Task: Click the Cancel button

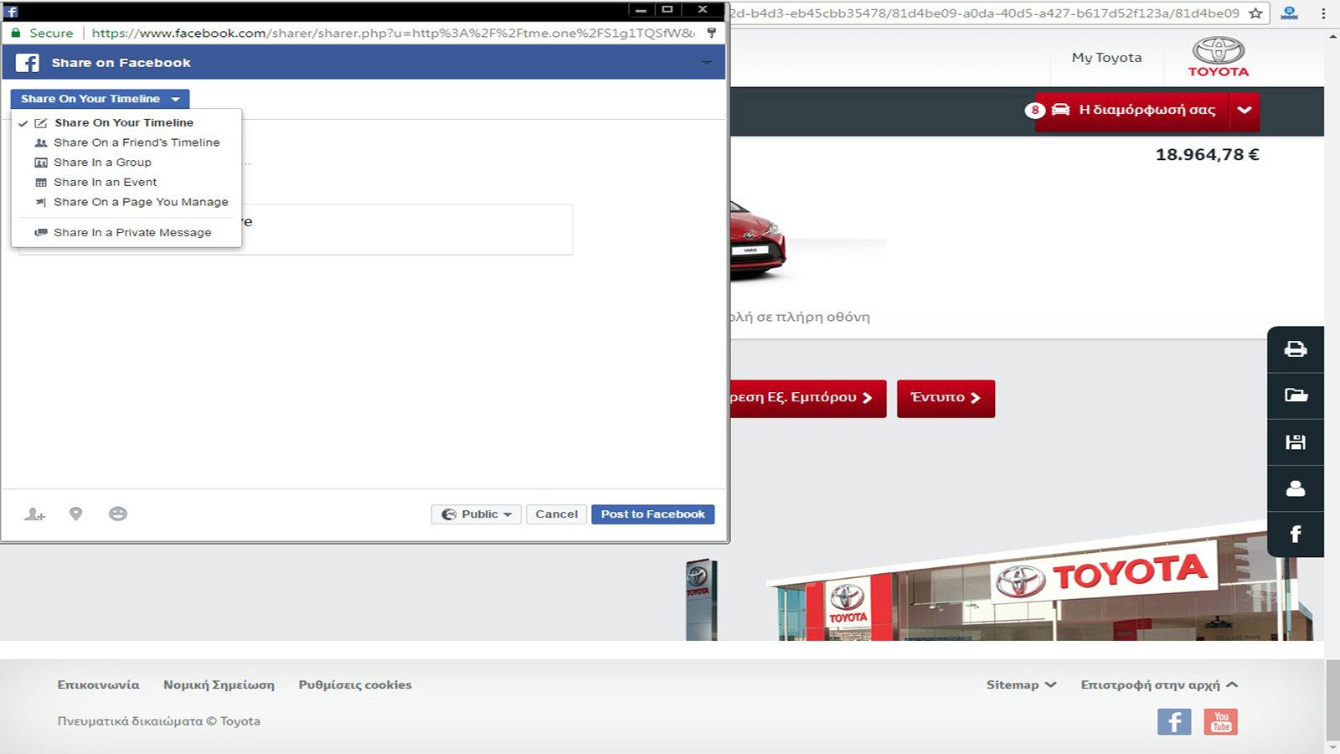Action: click(557, 514)
